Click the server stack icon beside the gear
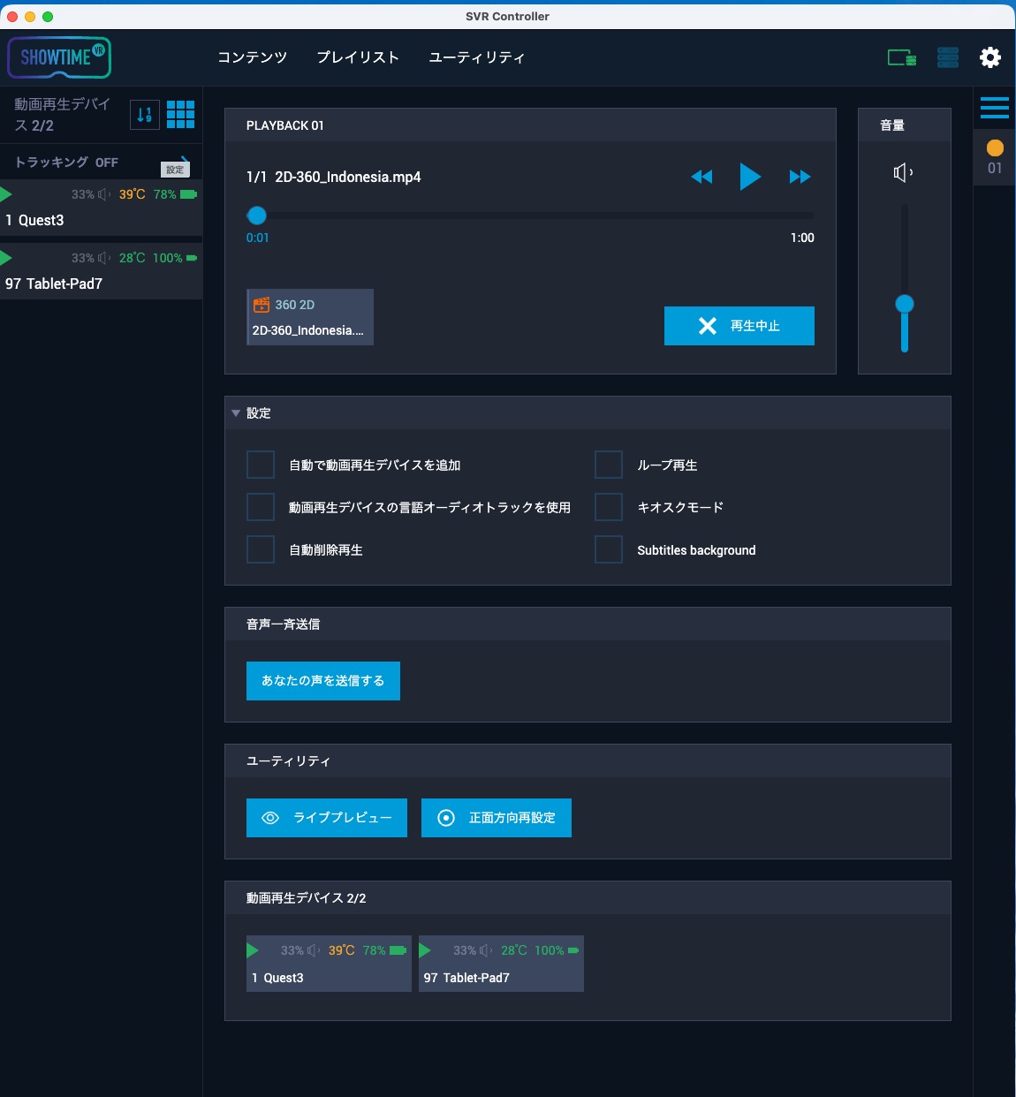Screen dimensions: 1016x1097 (948, 58)
